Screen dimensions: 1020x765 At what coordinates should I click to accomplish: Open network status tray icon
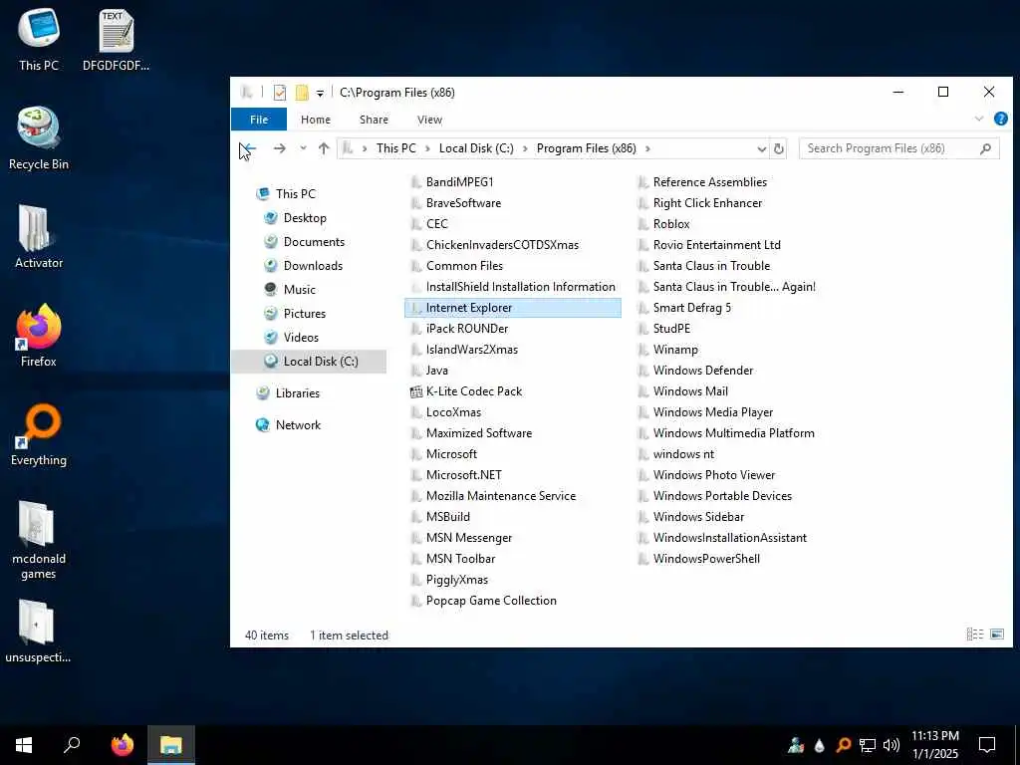click(868, 745)
